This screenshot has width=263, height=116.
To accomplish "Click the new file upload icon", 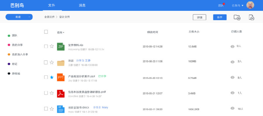I will click(x=251, y=18).
